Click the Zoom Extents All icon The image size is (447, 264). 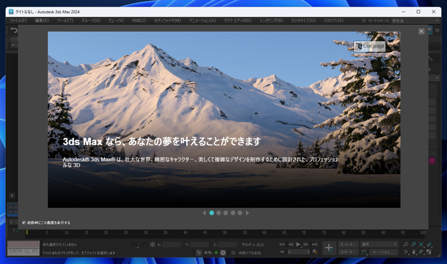pos(429,245)
